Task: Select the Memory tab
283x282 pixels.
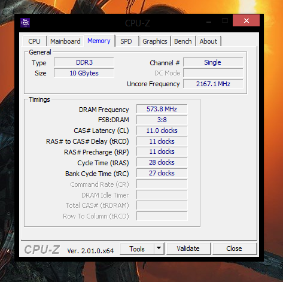Action: point(99,41)
